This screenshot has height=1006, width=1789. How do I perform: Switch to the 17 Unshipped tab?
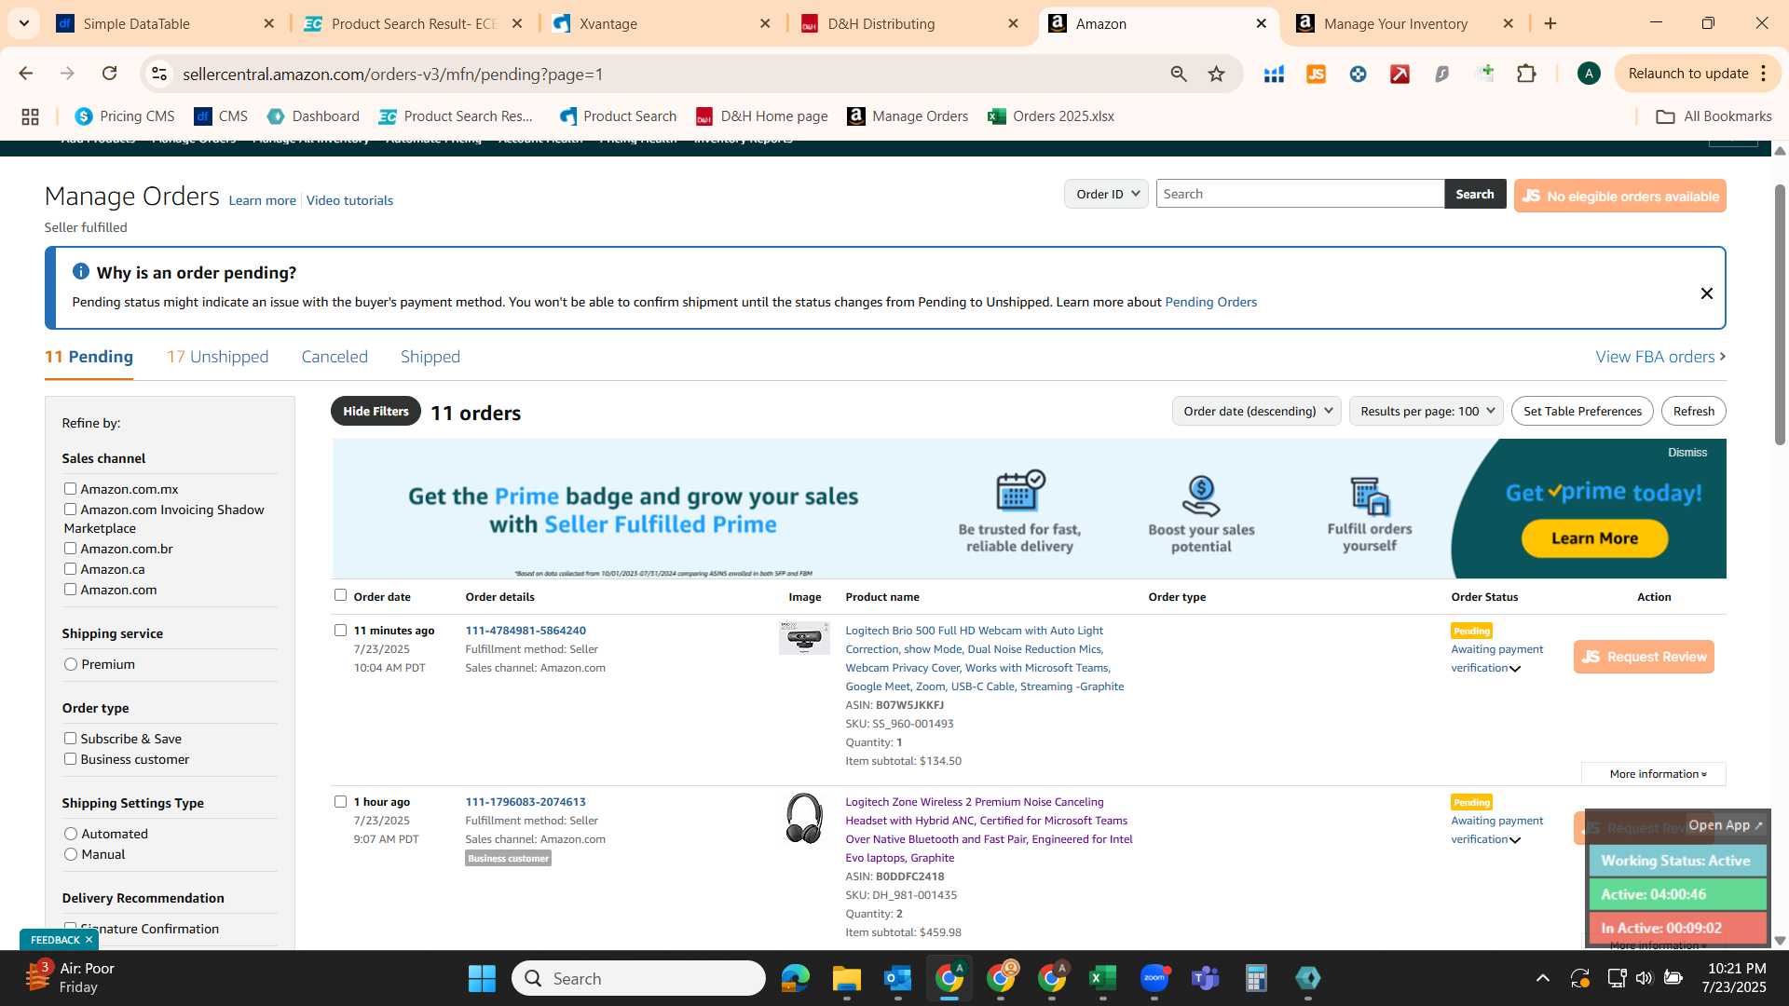coord(217,357)
